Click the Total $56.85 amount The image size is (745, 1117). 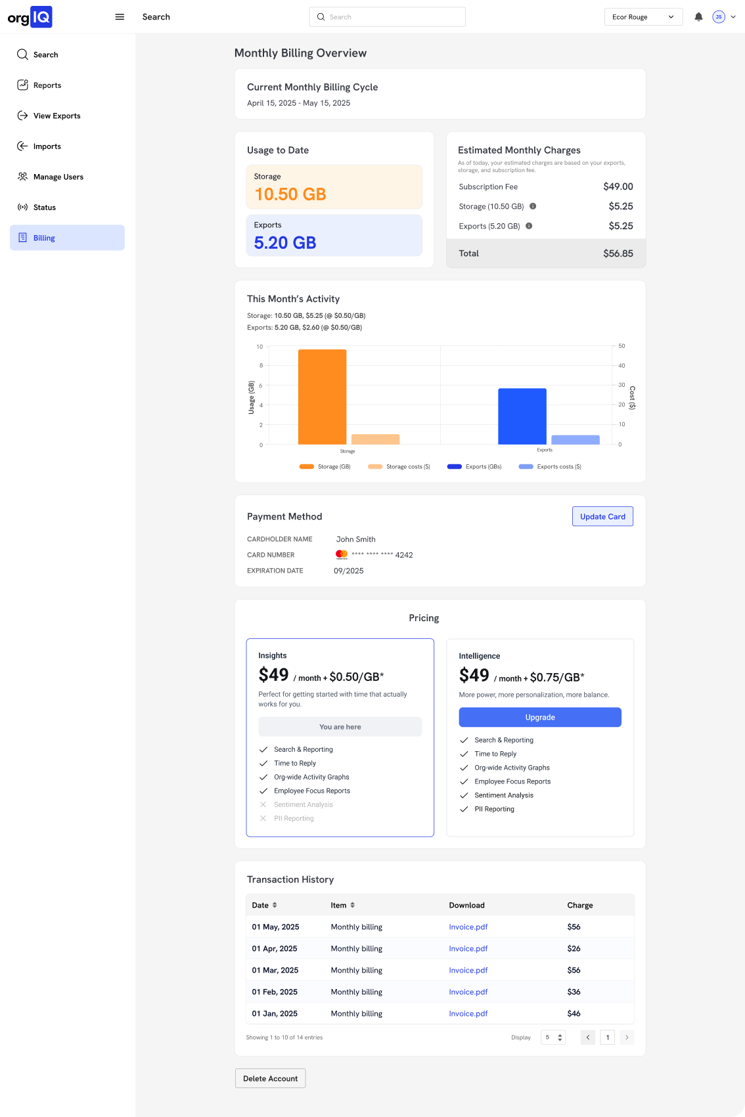[618, 253]
